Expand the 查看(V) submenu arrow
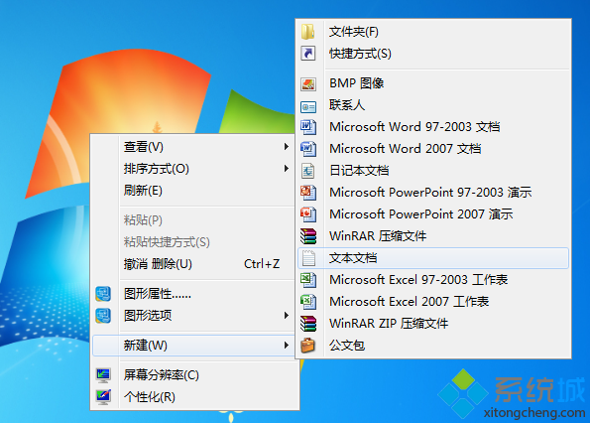The height and width of the screenshot is (423, 590). click(287, 147)
